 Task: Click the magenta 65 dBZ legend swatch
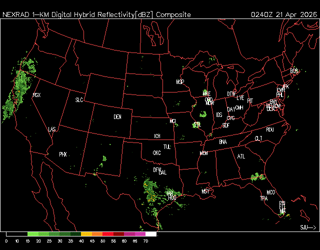pos(139,234)
